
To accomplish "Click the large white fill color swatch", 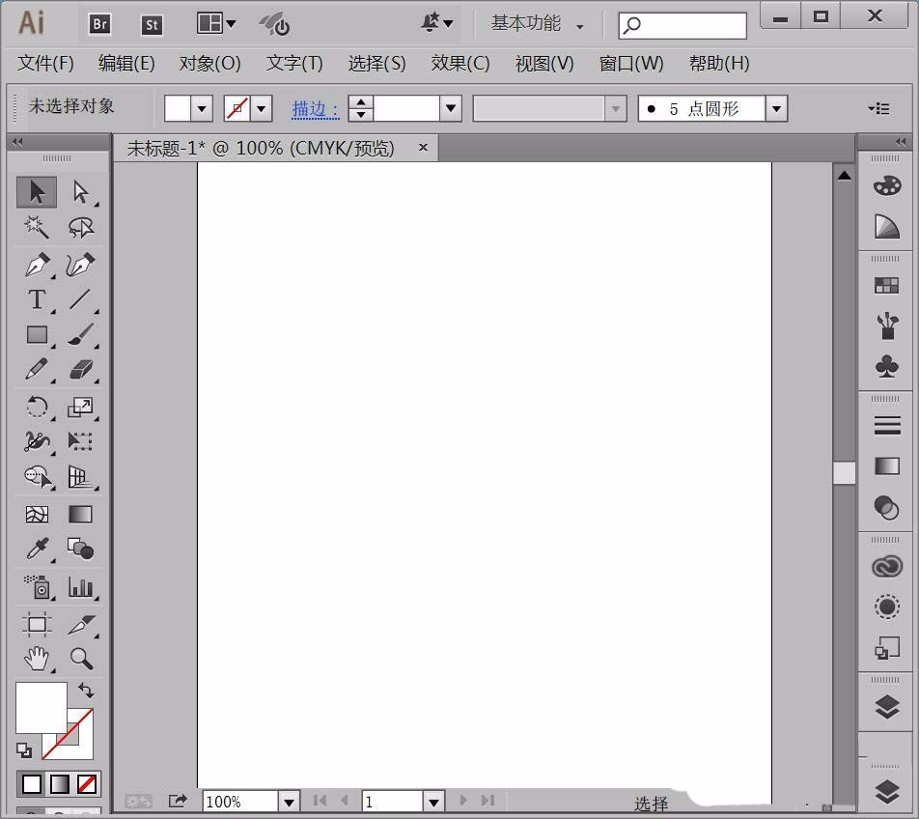I will click(x=39, y=707).
